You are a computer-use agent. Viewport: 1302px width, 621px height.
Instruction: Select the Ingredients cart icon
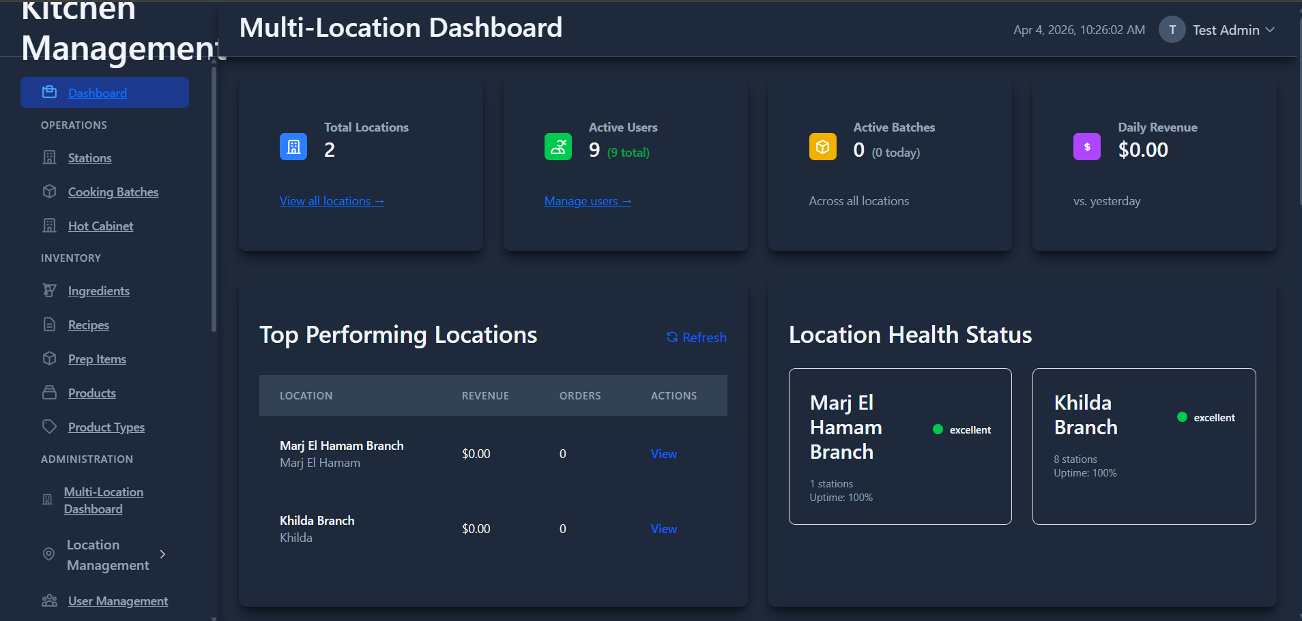(49, 290)
